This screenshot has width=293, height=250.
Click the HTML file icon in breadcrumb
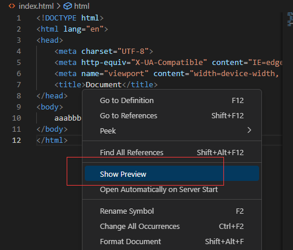click(12, 6)
